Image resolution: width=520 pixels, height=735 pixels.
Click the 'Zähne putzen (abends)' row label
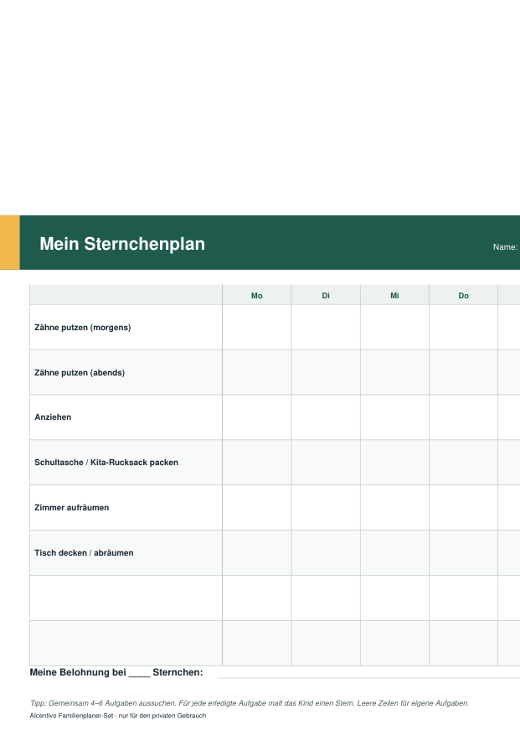80,373
